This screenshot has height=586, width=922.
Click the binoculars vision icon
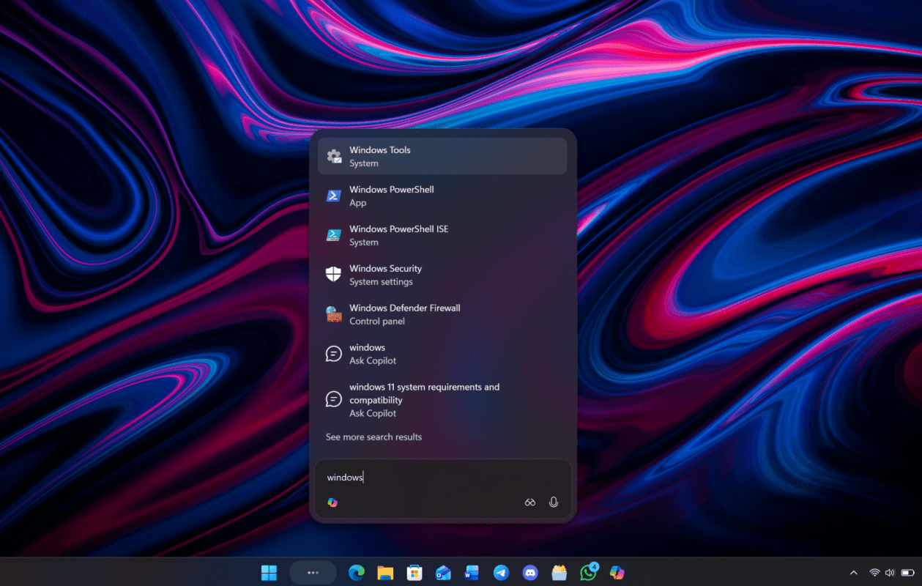pyautogui.click(x=530, y=502)
